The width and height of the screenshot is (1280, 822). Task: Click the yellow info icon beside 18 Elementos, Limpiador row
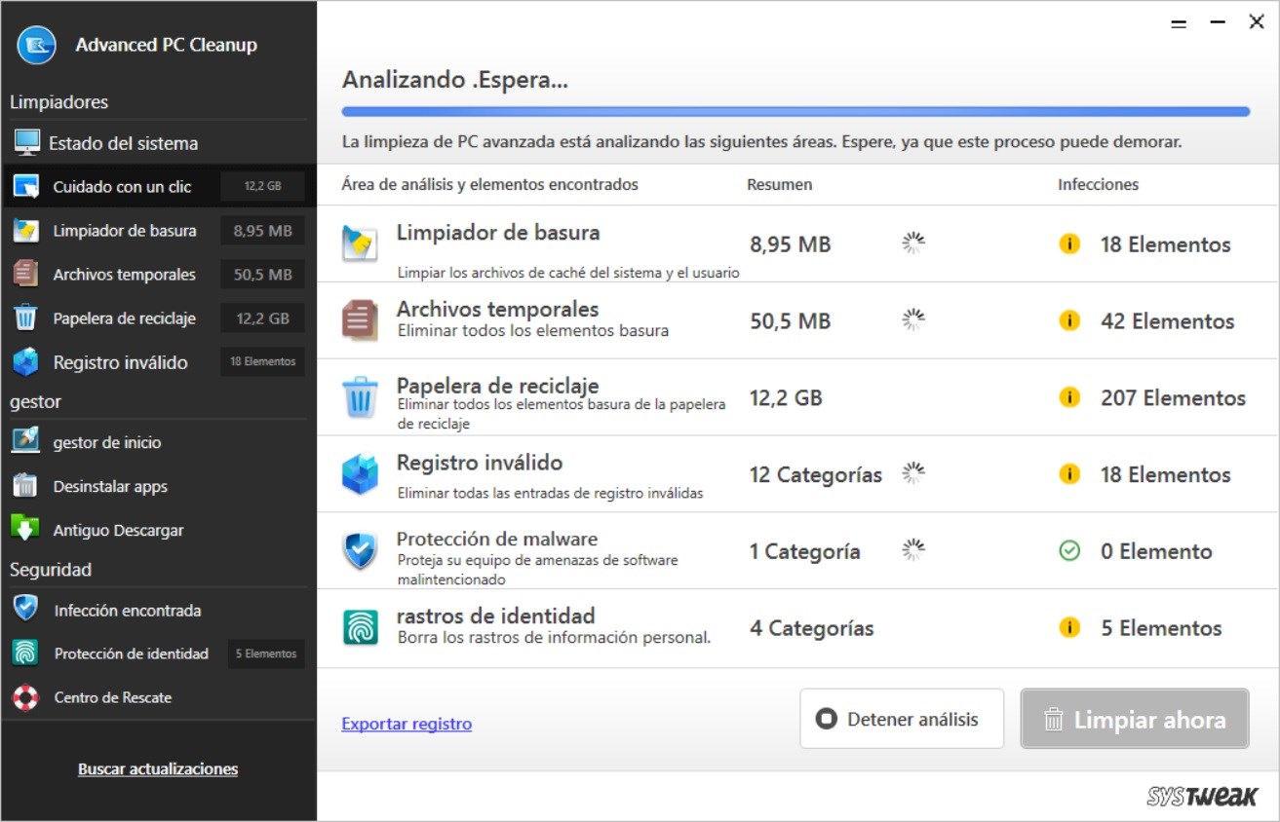1069,243
